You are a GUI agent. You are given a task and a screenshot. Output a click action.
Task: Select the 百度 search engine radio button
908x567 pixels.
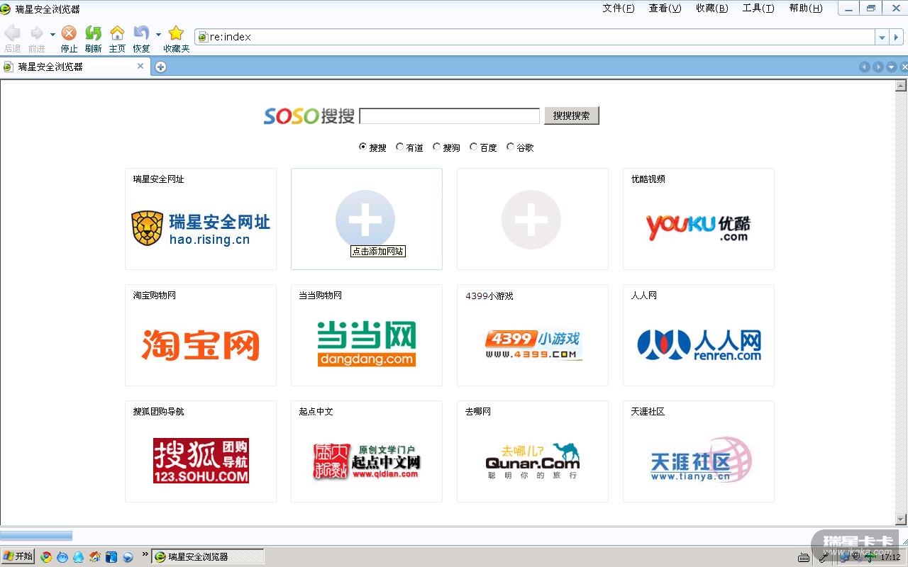pos(474,147)
